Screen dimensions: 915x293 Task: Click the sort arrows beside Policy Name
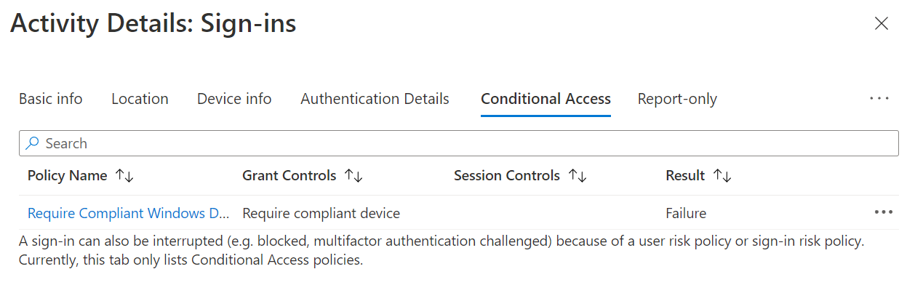[124, 176]
